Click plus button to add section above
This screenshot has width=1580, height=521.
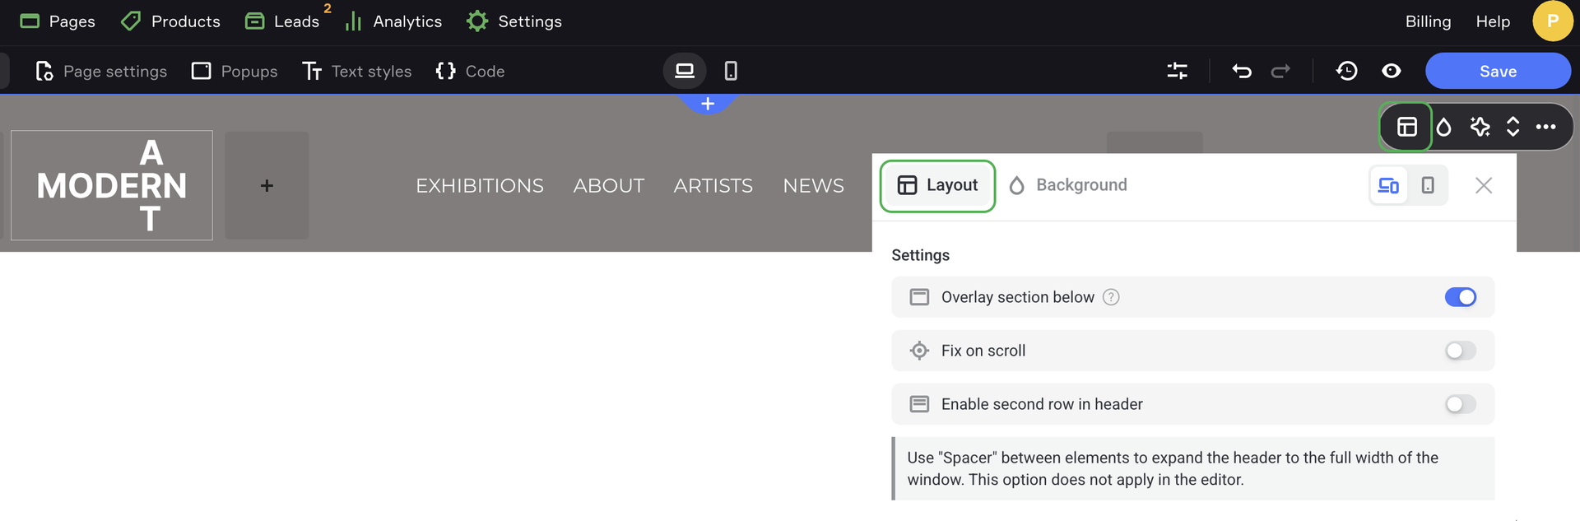[708, 105]
